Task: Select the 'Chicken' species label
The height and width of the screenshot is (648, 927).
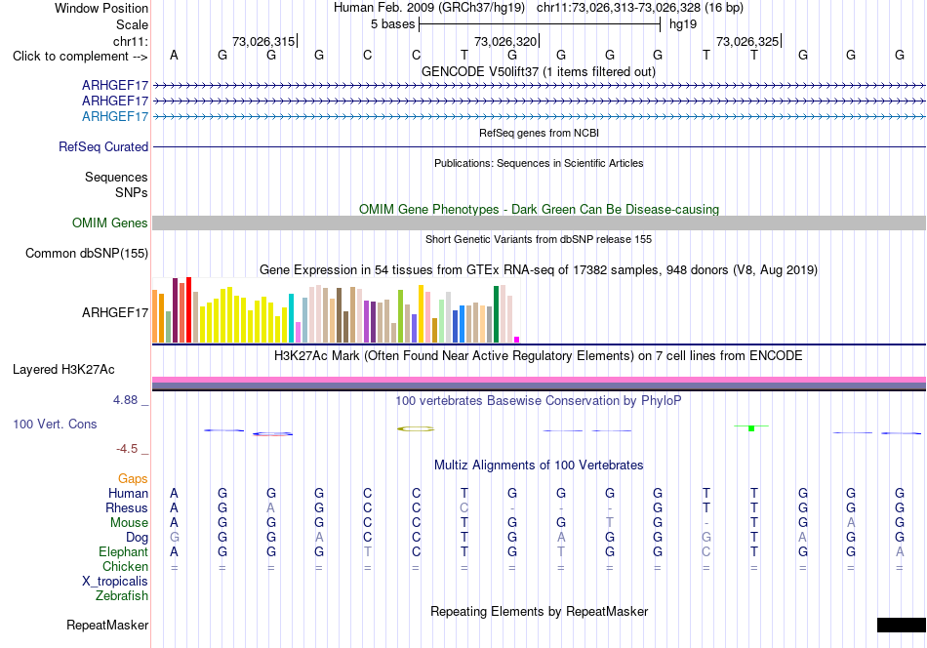Action: [x=125, y=566]
